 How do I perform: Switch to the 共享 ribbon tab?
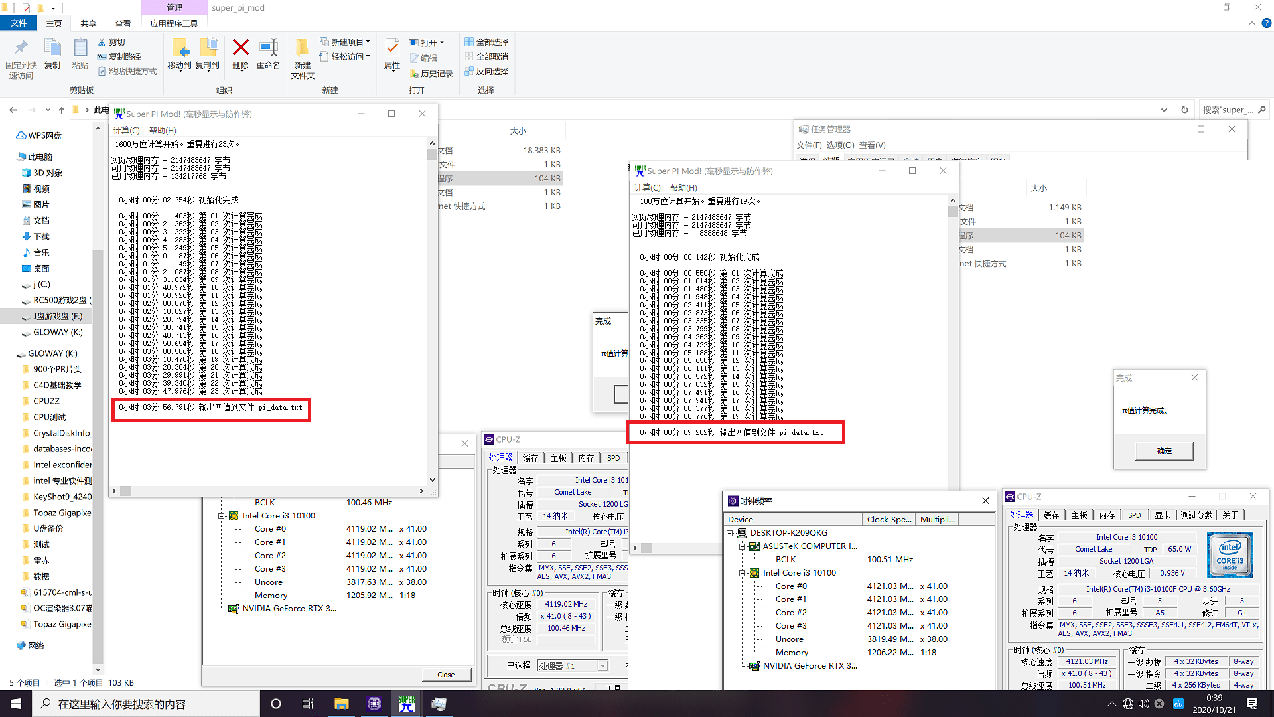click(88, 23)
